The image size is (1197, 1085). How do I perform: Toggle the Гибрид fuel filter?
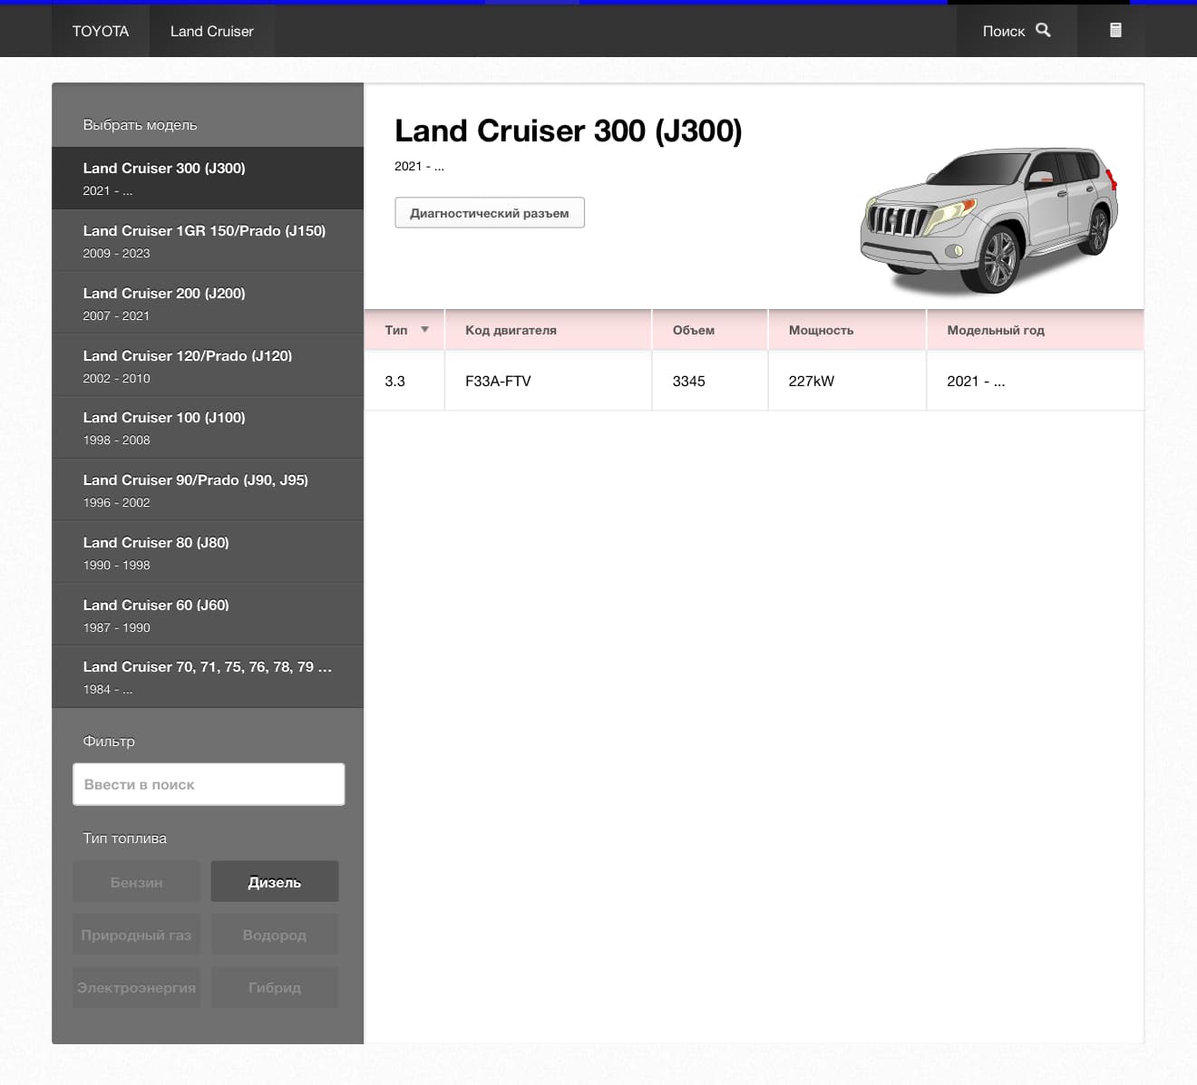[275, 987]
